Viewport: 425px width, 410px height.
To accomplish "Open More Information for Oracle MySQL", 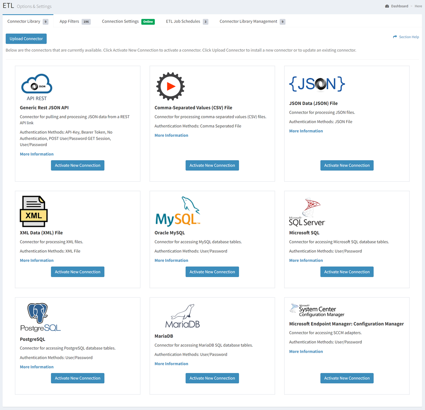I will tap(171, 260).
